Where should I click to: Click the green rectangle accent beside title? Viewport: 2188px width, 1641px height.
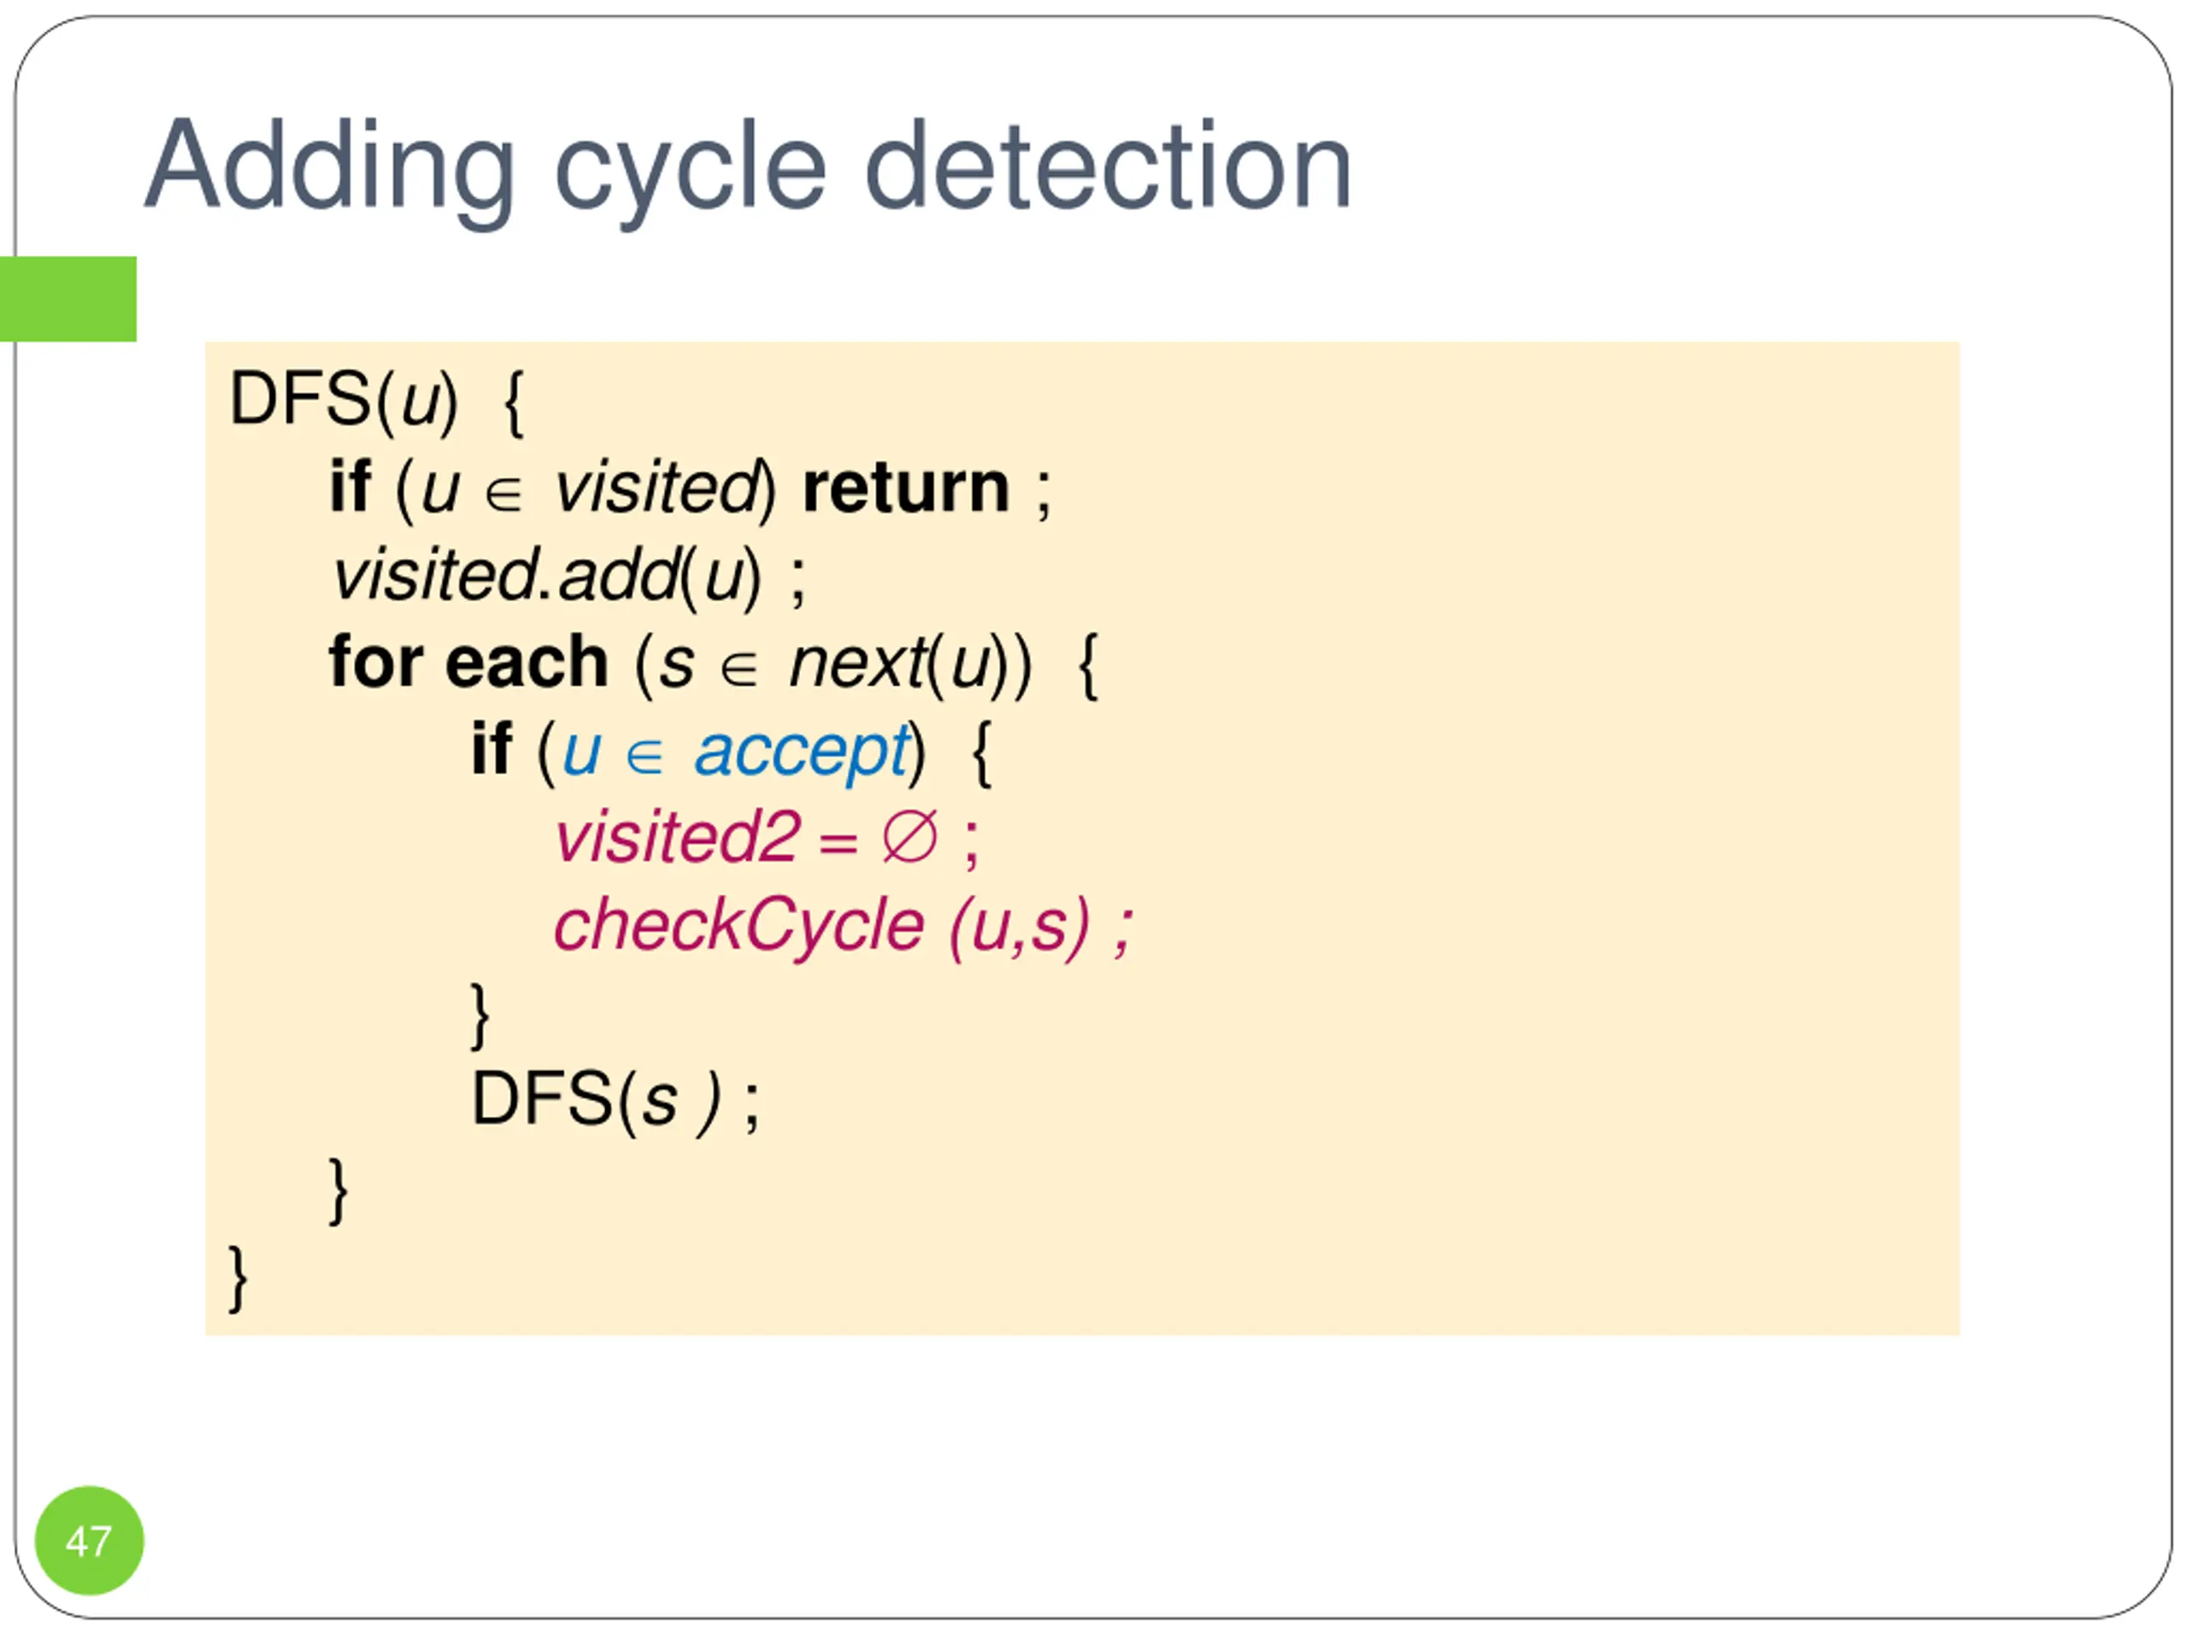click(x=68, y=299)
